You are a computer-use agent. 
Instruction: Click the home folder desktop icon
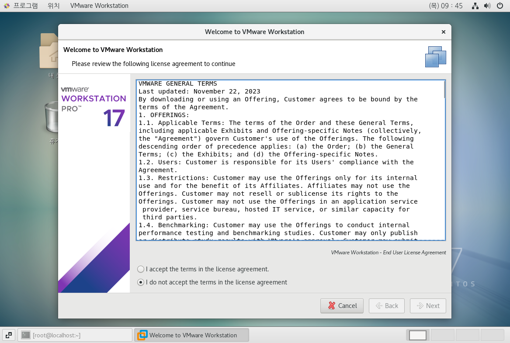tap(49, 51)
